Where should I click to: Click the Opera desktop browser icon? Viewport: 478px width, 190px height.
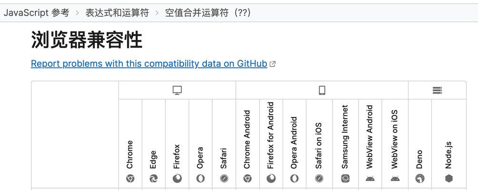[x=201, y=179]
